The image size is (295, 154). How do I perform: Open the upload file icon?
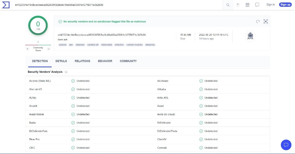pos(238,5)
